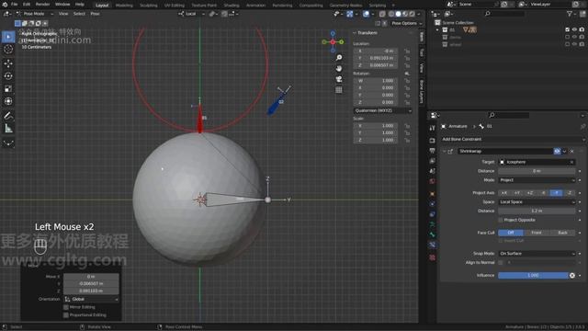The height and width of the screenshot is (331, 588).
Task: Open the viewport View menu
Action: pyautogui.click(x=63, y=14)
